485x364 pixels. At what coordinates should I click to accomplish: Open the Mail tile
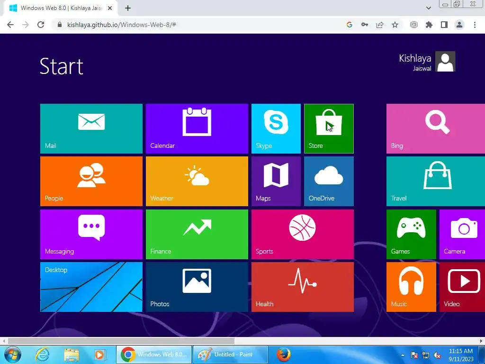(91, 128)
